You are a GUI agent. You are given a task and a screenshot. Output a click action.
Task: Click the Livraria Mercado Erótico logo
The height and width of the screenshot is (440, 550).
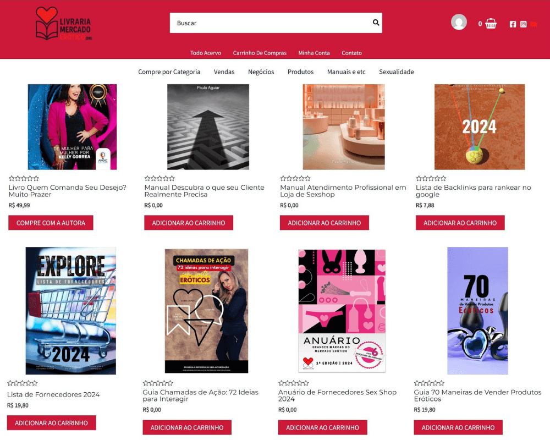click(63, 24)
